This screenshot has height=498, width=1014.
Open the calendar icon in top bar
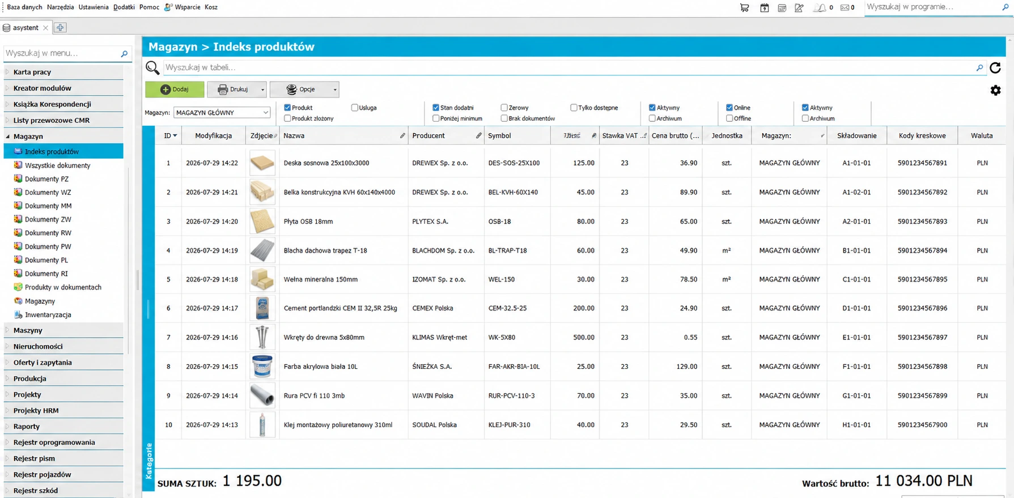(764, 7)
